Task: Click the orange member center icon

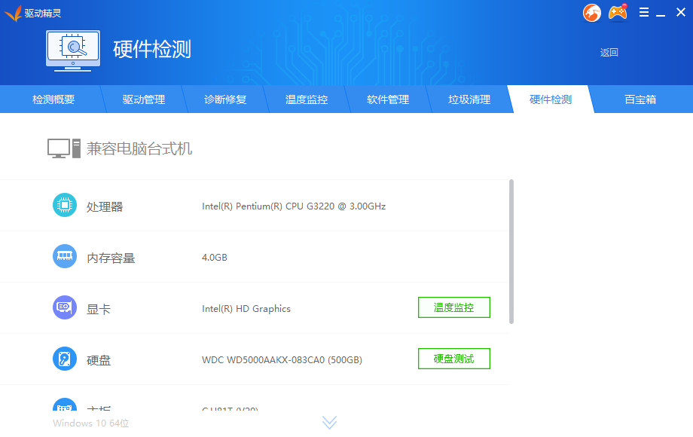Action: pyautogui.click(x=591, y=13)
